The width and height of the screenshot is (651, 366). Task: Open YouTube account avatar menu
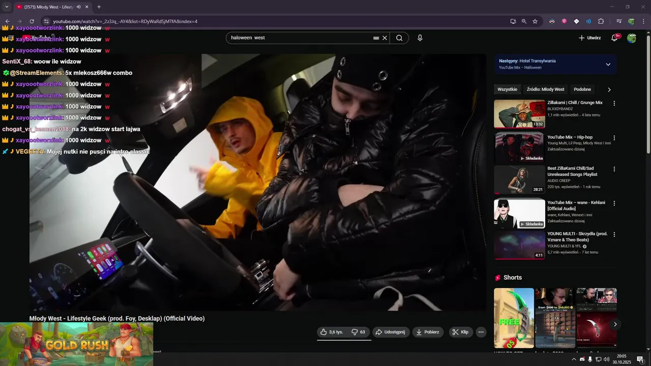coord(632,38)
